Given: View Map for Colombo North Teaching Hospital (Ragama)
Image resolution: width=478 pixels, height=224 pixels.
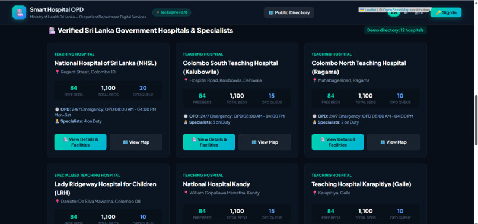Looking at the screenshot, I should point(393,142).
